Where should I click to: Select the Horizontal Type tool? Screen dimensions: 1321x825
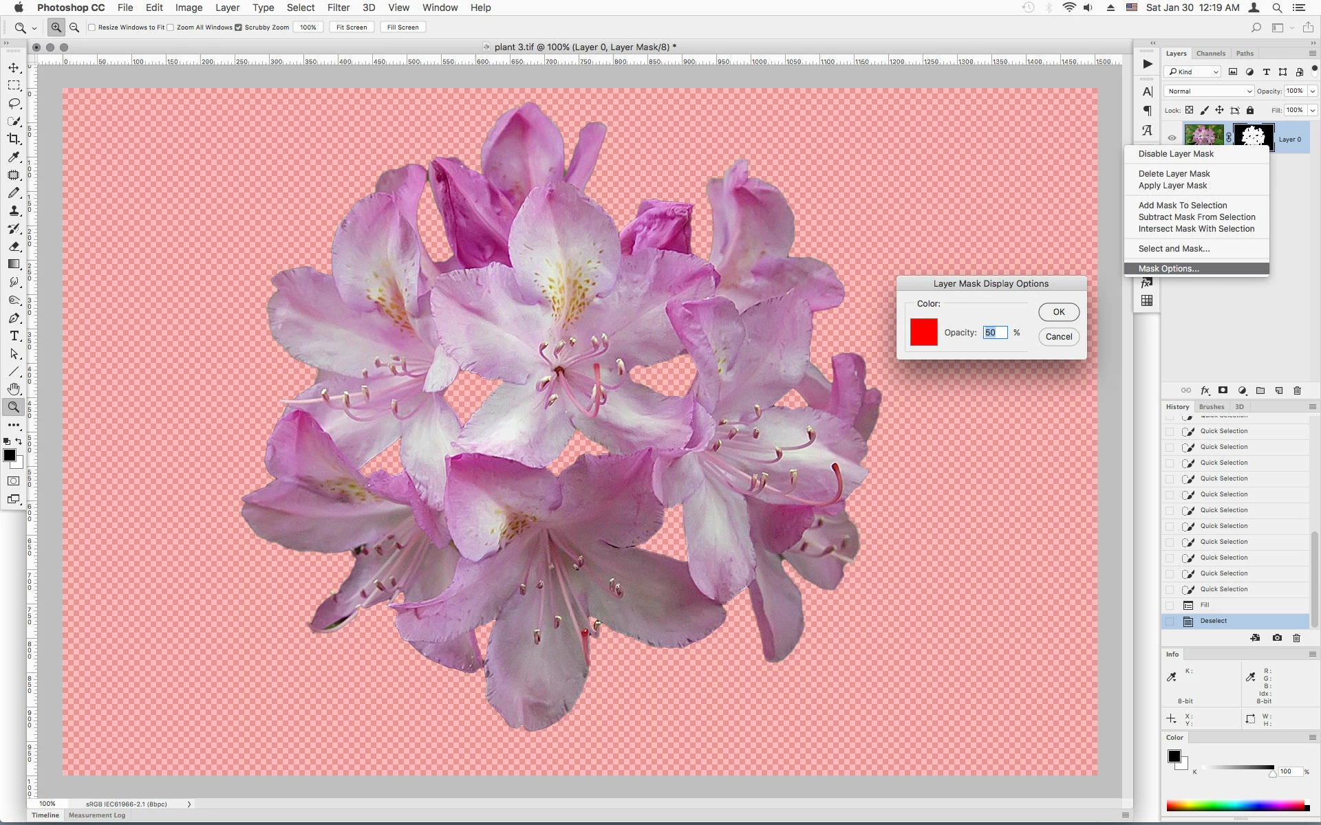click(x=14, y=335)
